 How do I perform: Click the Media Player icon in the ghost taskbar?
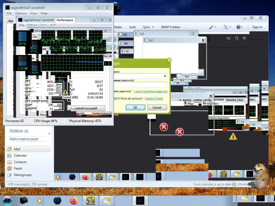pyautogui.click(x=58, y=177)
